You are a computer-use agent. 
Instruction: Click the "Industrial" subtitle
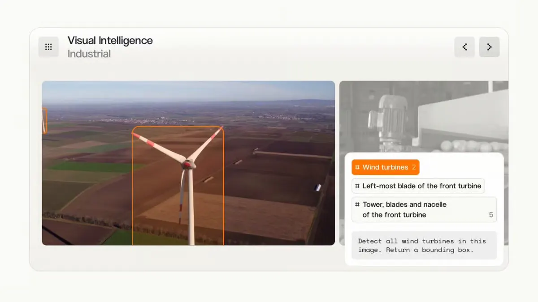tap(89, 54)
